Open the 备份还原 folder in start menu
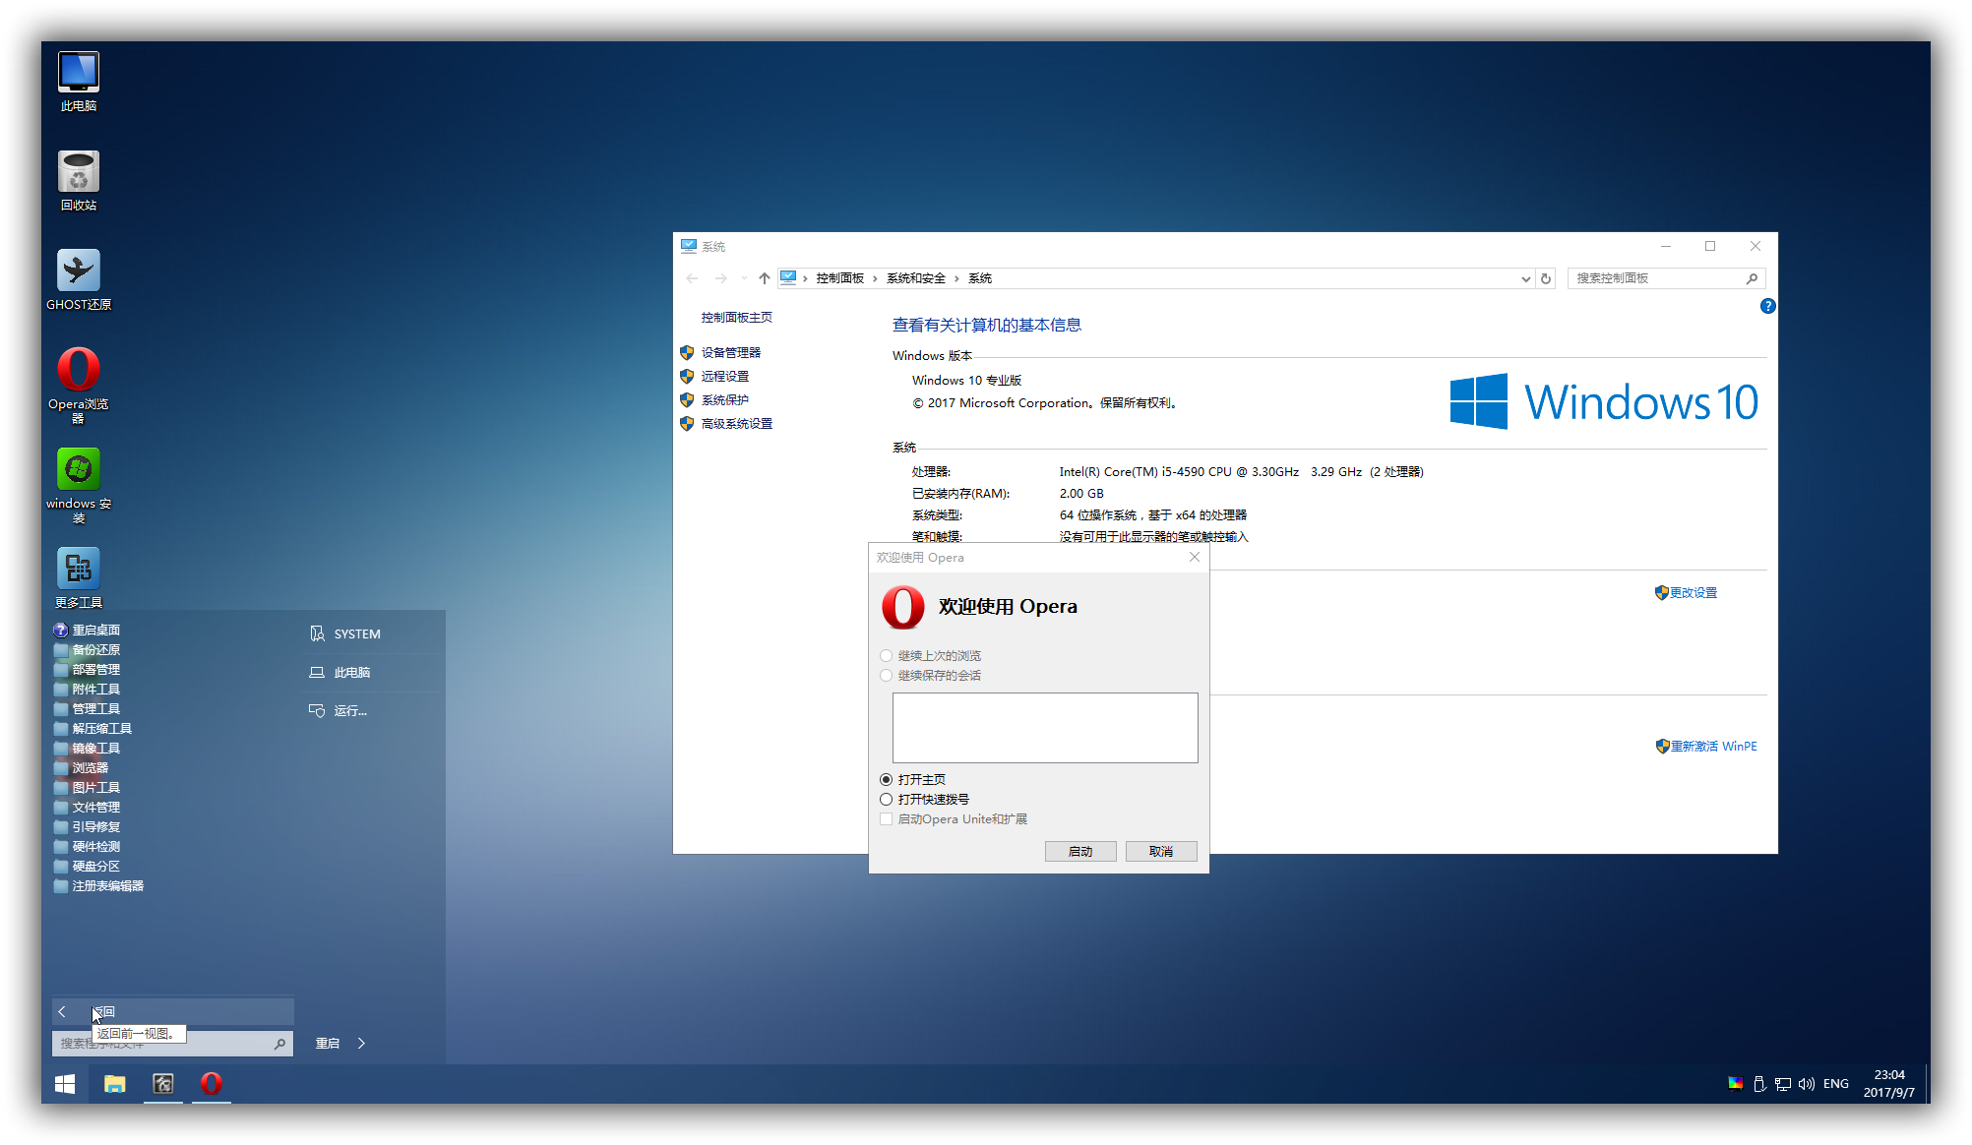Viewport: 1972px width, 1145px height. (x=88, y=649)
